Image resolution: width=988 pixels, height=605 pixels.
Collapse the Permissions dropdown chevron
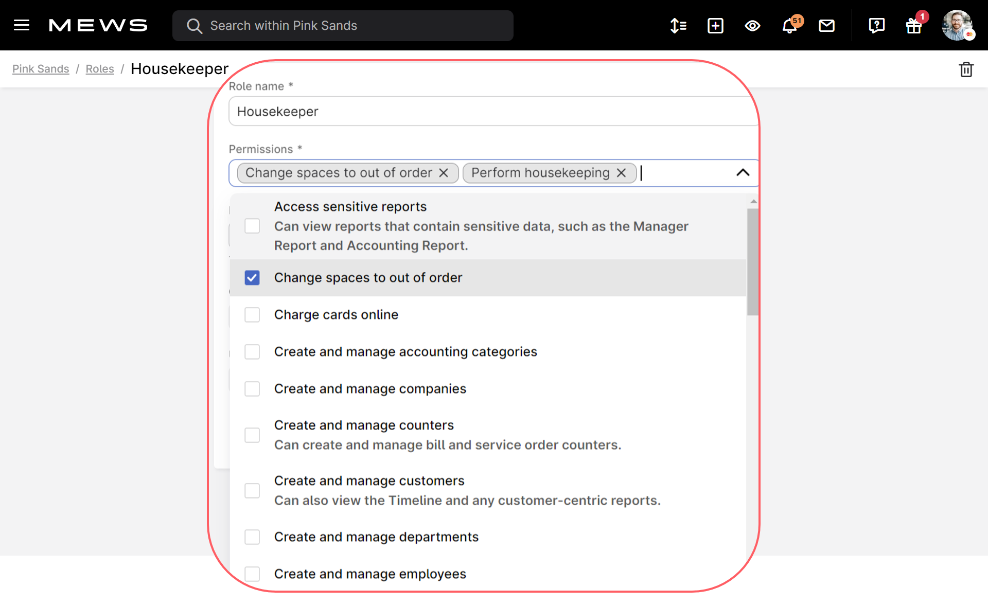click(x=743, y=172)
